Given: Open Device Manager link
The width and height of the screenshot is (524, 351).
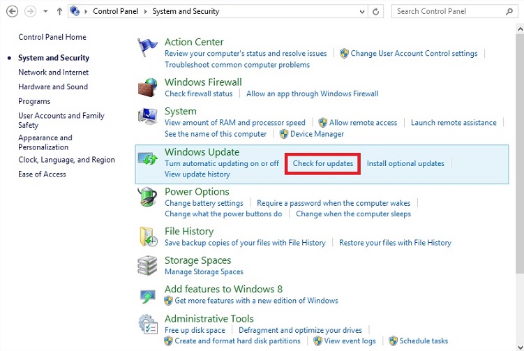Looking at the screenshot, I should (317, 134).
